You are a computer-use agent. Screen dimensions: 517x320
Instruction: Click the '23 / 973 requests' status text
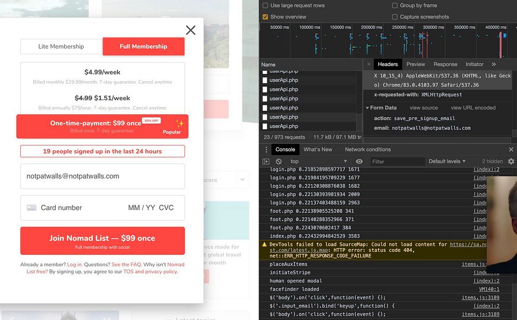284,137
